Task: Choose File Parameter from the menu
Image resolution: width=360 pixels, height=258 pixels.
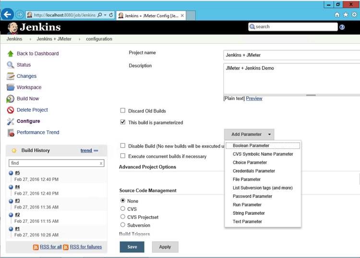Action: [x=263, y=179]
